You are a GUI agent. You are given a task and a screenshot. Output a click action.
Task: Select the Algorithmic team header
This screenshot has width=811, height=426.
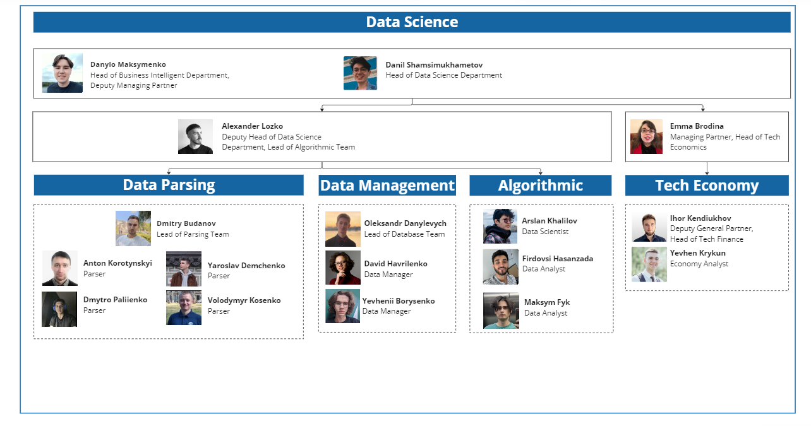tap(540, 186)
